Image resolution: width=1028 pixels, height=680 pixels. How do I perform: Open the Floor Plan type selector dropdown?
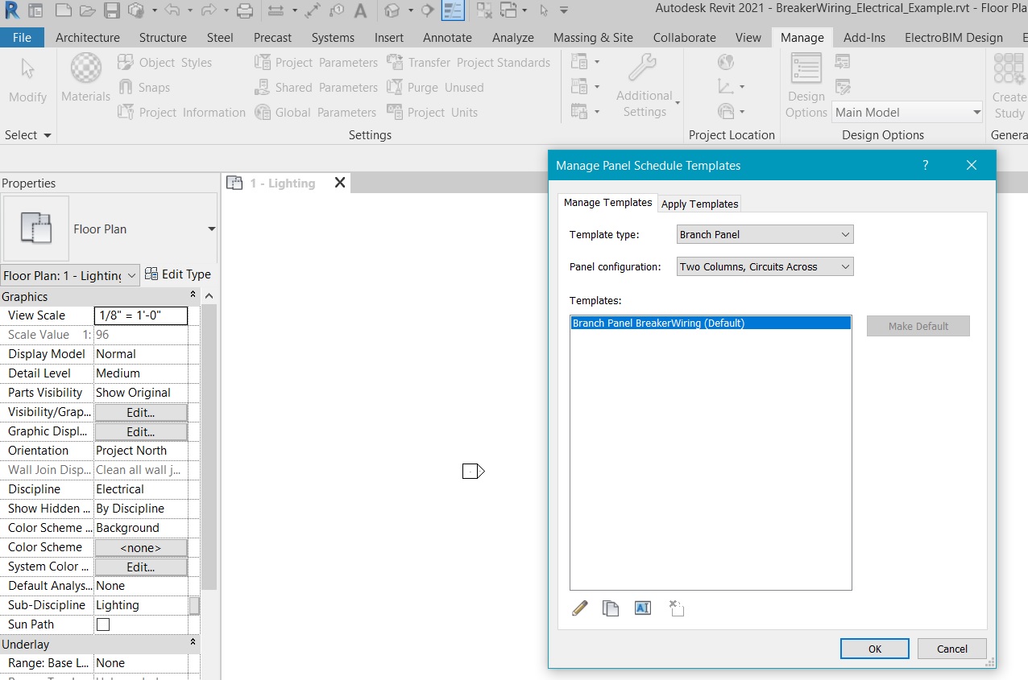point(211,229)
